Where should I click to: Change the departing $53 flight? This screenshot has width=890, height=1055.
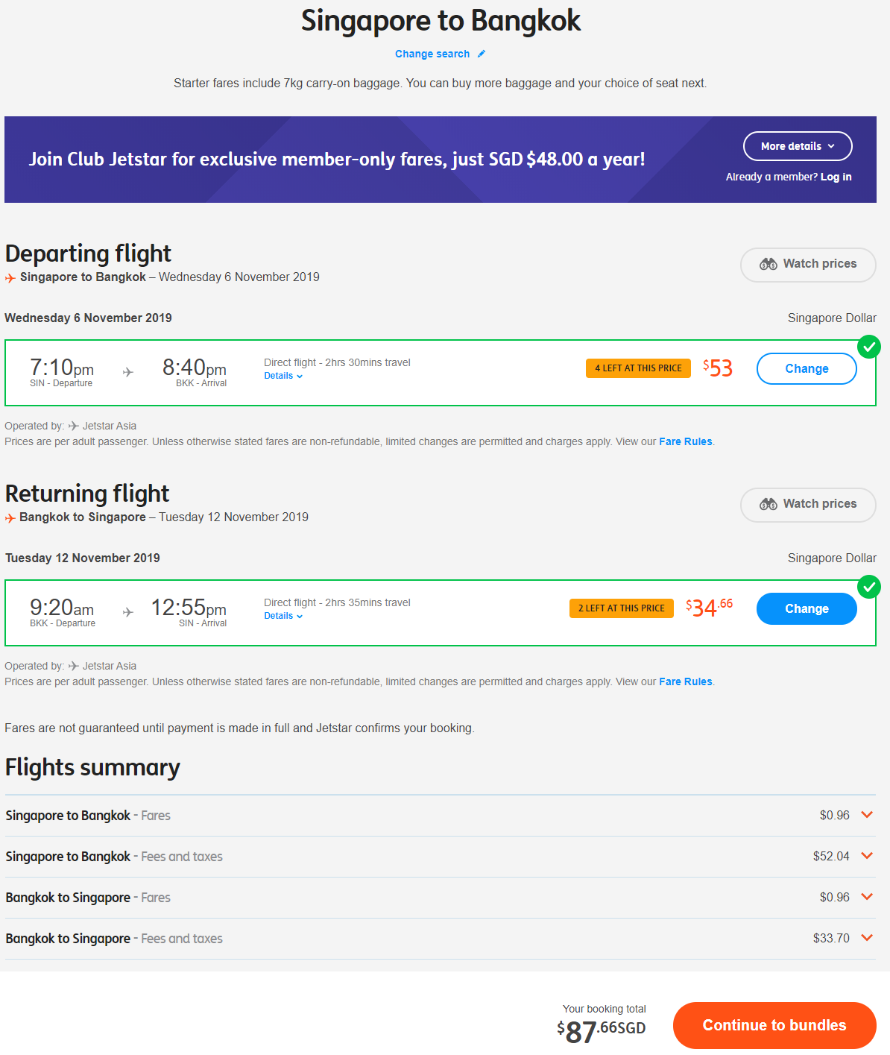pos(807,368)
